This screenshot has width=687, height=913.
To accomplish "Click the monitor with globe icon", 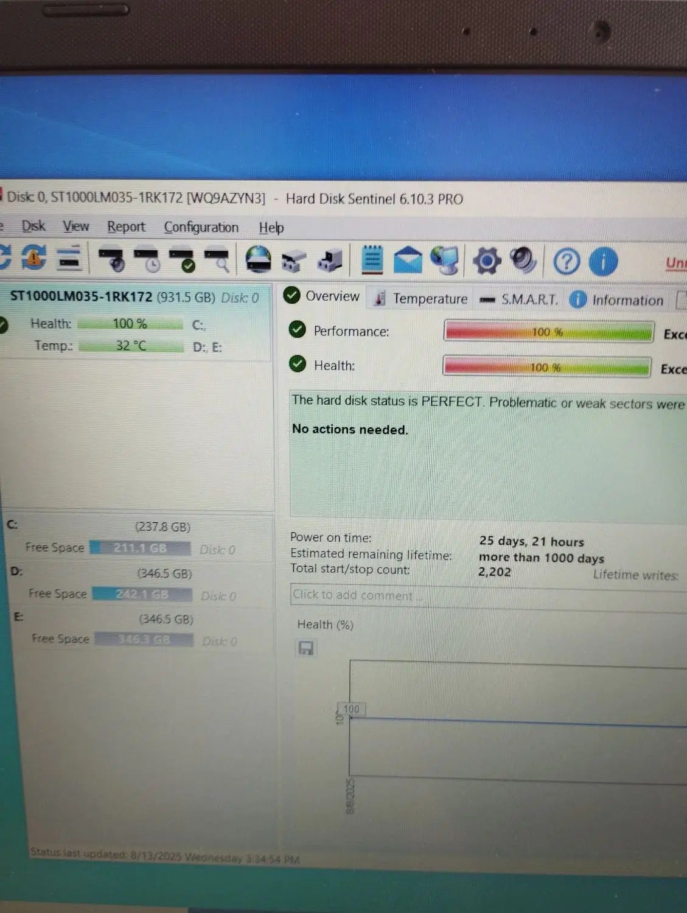I will point(445,261).
